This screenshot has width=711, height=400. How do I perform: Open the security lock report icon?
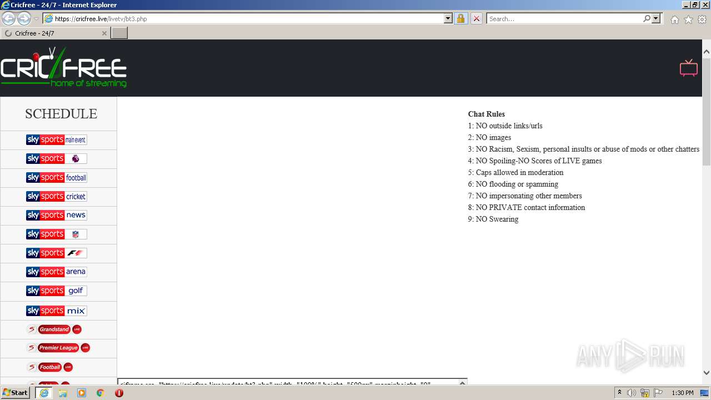[460, 19]
